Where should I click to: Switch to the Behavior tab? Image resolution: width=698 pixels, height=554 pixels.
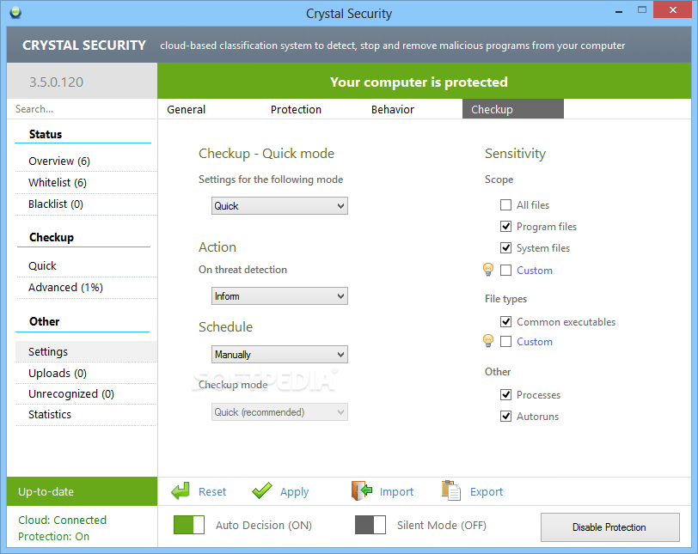(x=393, y=109)
